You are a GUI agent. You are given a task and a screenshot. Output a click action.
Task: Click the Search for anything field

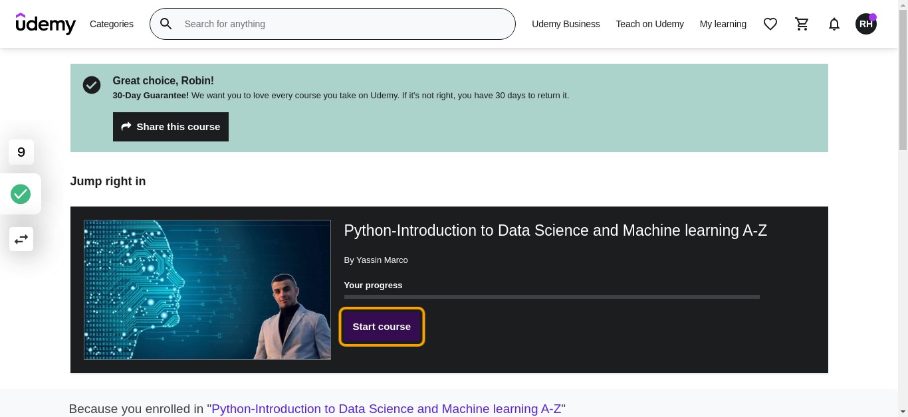[x=332, y=24]
